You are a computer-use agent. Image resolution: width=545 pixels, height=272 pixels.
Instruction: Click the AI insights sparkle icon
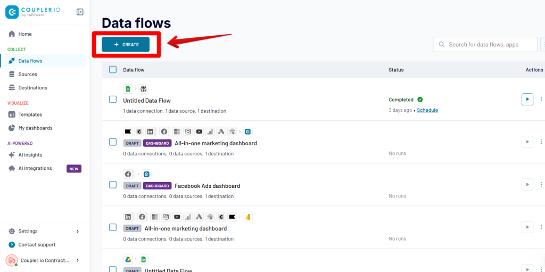point(12,155)
